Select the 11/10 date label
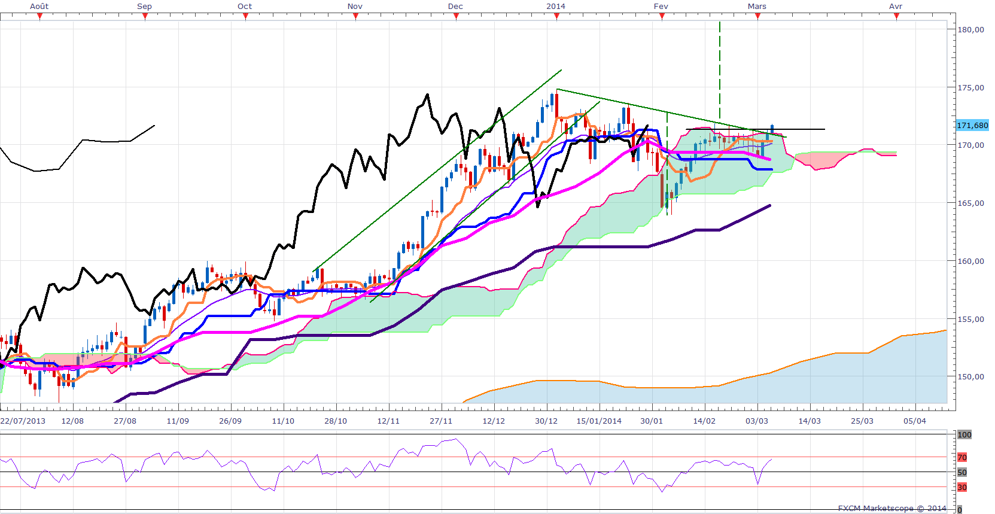995x514 pixels. coord(283,421)
